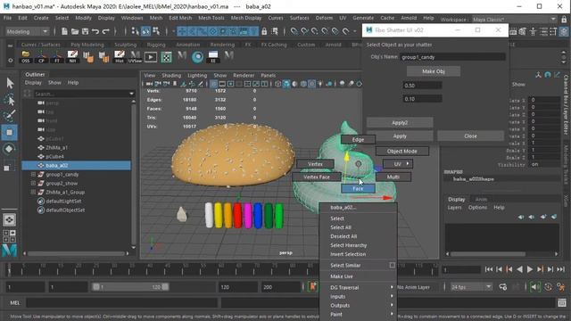Open the DG Traversal submenu

pos(358,287)
